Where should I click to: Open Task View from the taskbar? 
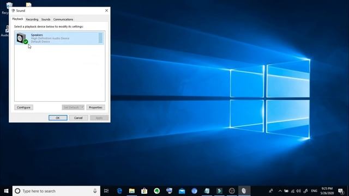coord(106,191)
